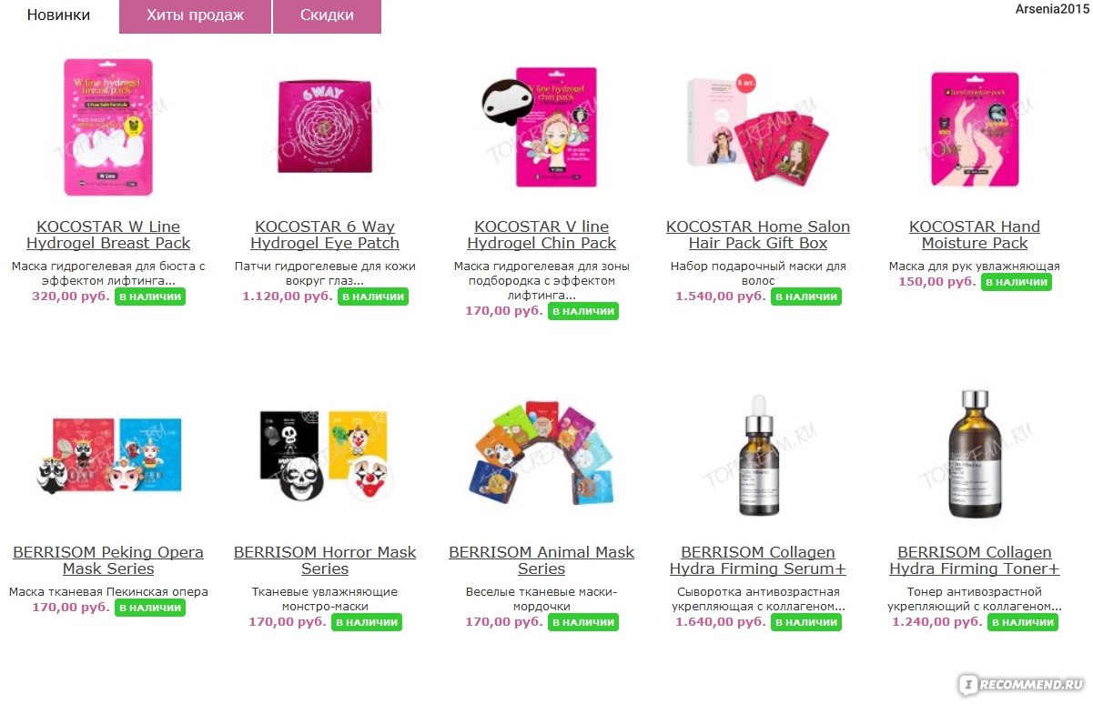Image resolution: width=1093 pixels, height=704 pixels.
Task: Click the 6 Way Eye Patch product image
Action: click(x=325, y=126)
